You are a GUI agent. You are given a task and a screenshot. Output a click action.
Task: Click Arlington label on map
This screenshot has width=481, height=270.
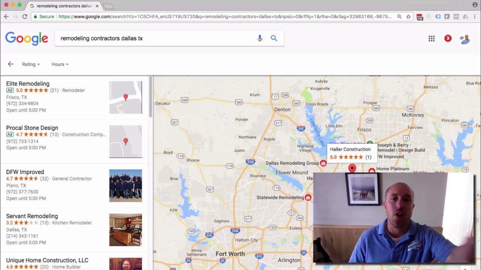coord(289,260)
